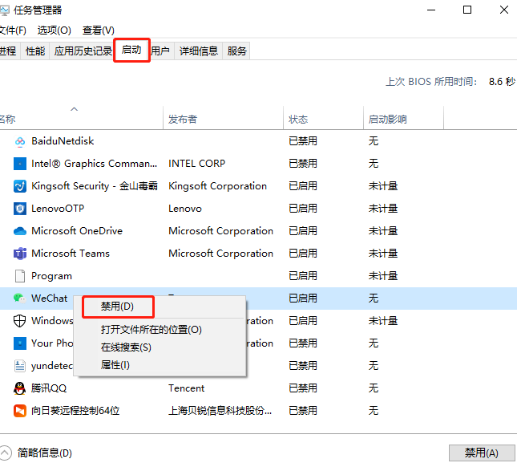This screenshot has width=517, height=463.
Task: Click the Intel Graphics Command icon
Action: (x=20, y=164)
